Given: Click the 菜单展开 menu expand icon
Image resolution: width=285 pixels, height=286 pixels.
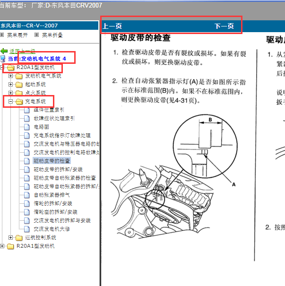Looking at the screenshot, I should 2,35.
